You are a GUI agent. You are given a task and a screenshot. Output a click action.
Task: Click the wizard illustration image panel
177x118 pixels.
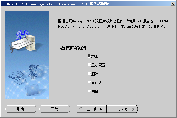click(x=27, y=55)
